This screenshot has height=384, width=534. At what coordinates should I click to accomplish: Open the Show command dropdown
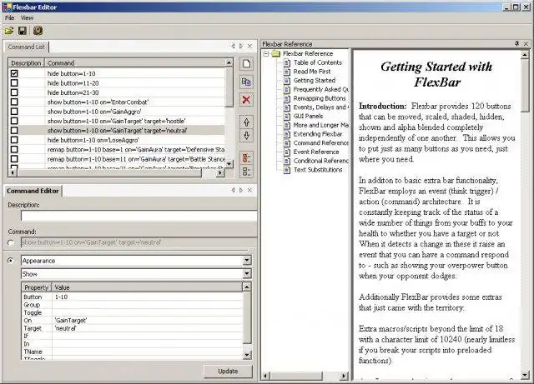(x=247, y=274)
